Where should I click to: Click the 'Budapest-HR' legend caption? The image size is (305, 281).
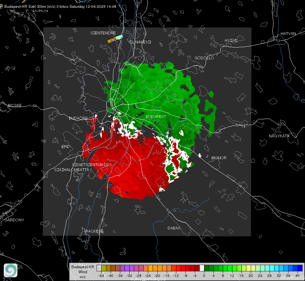tap(83, 267)
